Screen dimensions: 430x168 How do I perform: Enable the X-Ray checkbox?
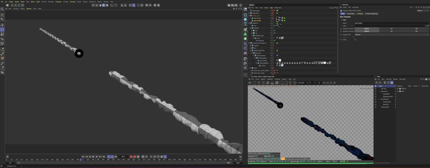355,40
